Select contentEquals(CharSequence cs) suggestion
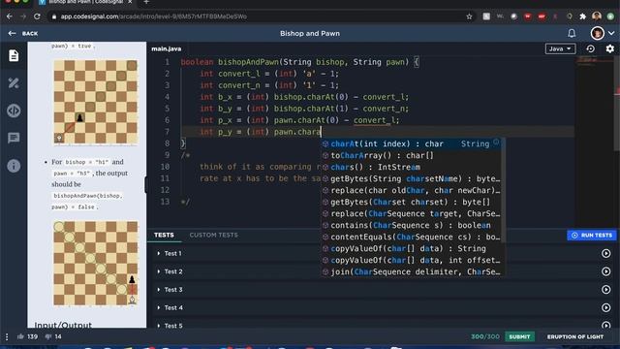The image size is (620, 349). 411,237
